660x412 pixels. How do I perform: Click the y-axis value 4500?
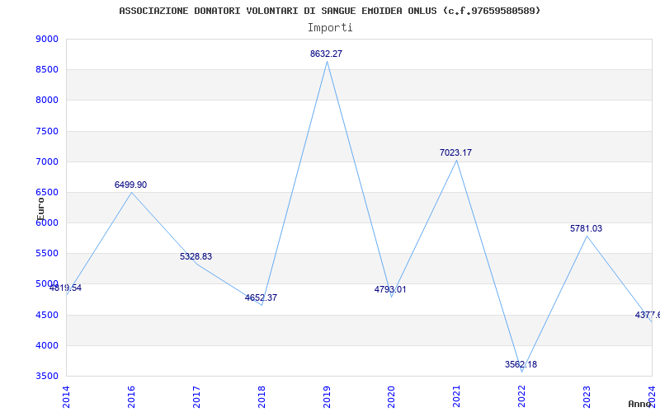click(x=47, y=315)
